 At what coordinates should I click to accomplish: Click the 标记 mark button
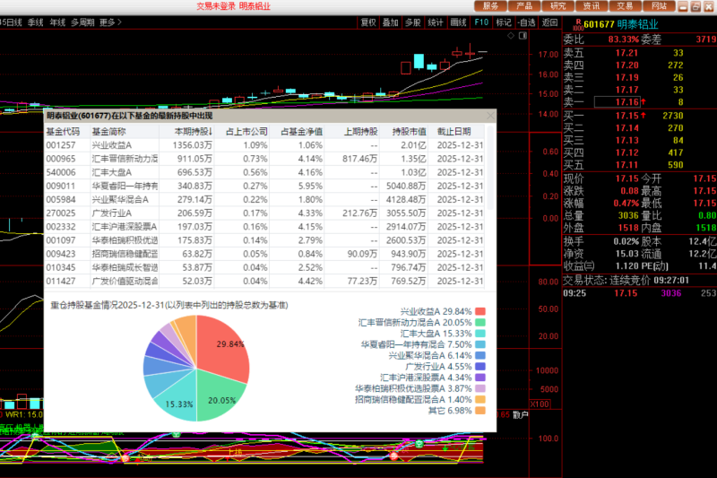click(504, 22)
